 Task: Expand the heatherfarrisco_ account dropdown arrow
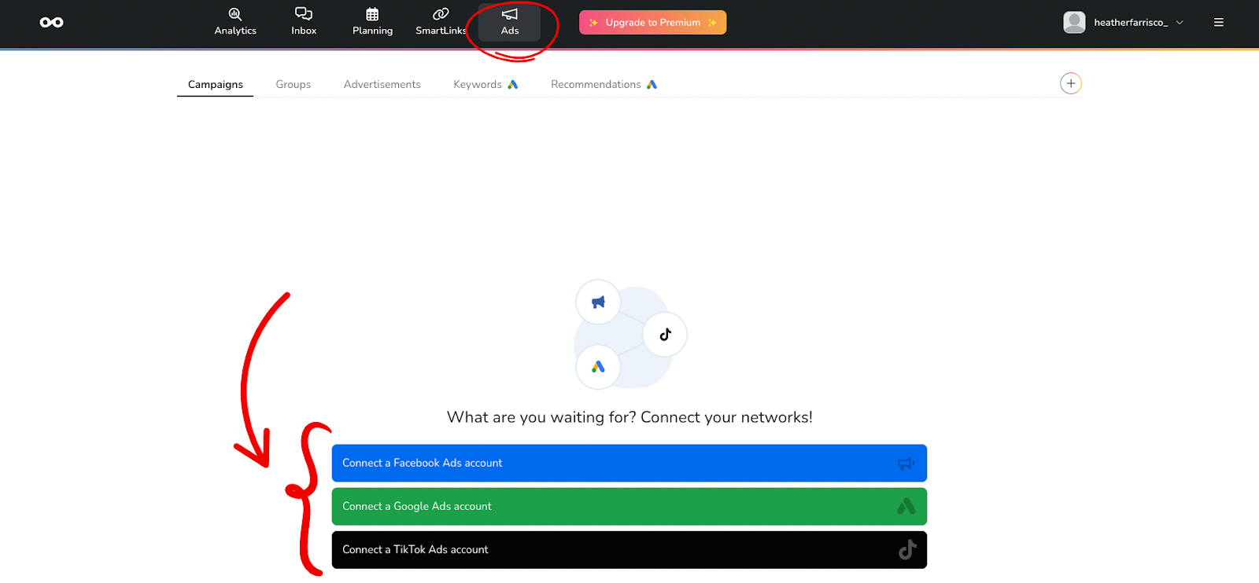tap(1180, 23)
